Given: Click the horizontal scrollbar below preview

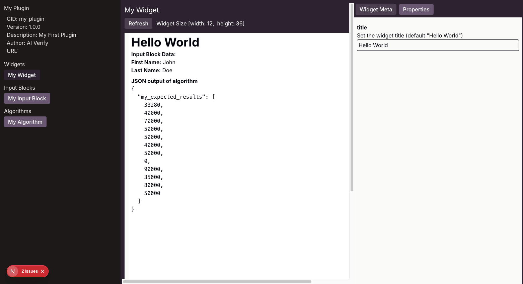Looking at the screenshot, I should [217, 282].
